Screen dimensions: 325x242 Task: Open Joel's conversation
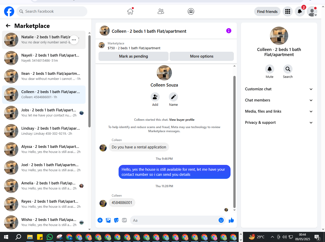pyautogui.click(x=44, y=168)
